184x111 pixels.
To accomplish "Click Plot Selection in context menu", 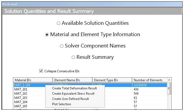I will click(62, 104).
